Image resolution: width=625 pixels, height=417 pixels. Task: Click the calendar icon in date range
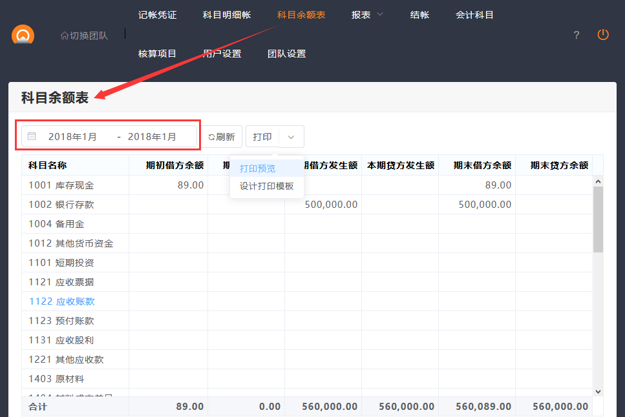32,137
